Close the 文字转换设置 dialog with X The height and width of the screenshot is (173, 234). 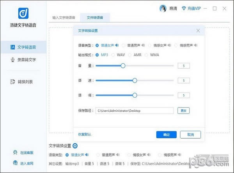(198, 30)
